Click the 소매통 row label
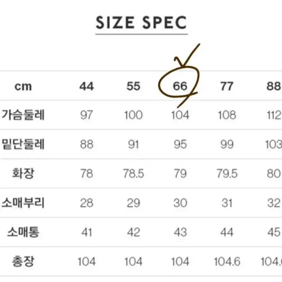Viewport: 282px width, 282px height. tap(23, 232)
